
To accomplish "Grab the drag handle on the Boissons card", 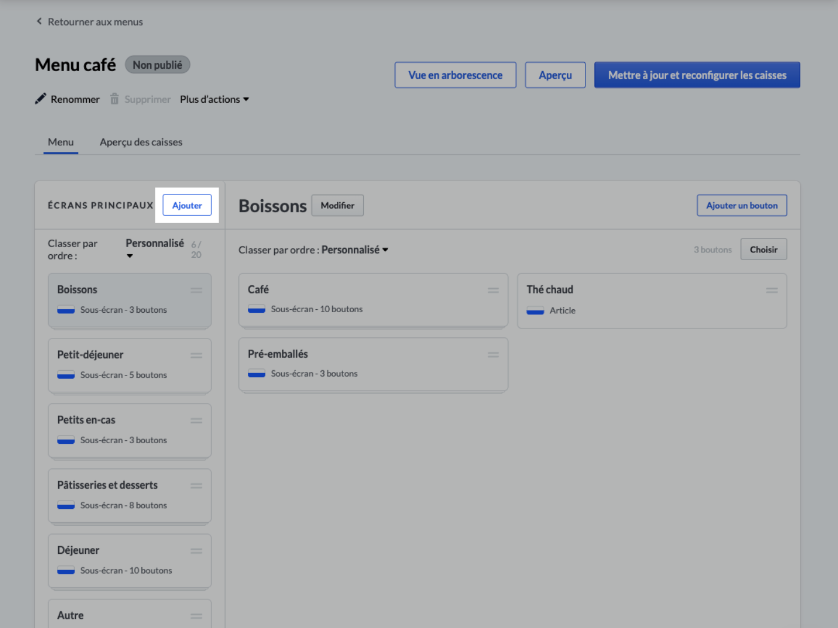I will point(196,290).
